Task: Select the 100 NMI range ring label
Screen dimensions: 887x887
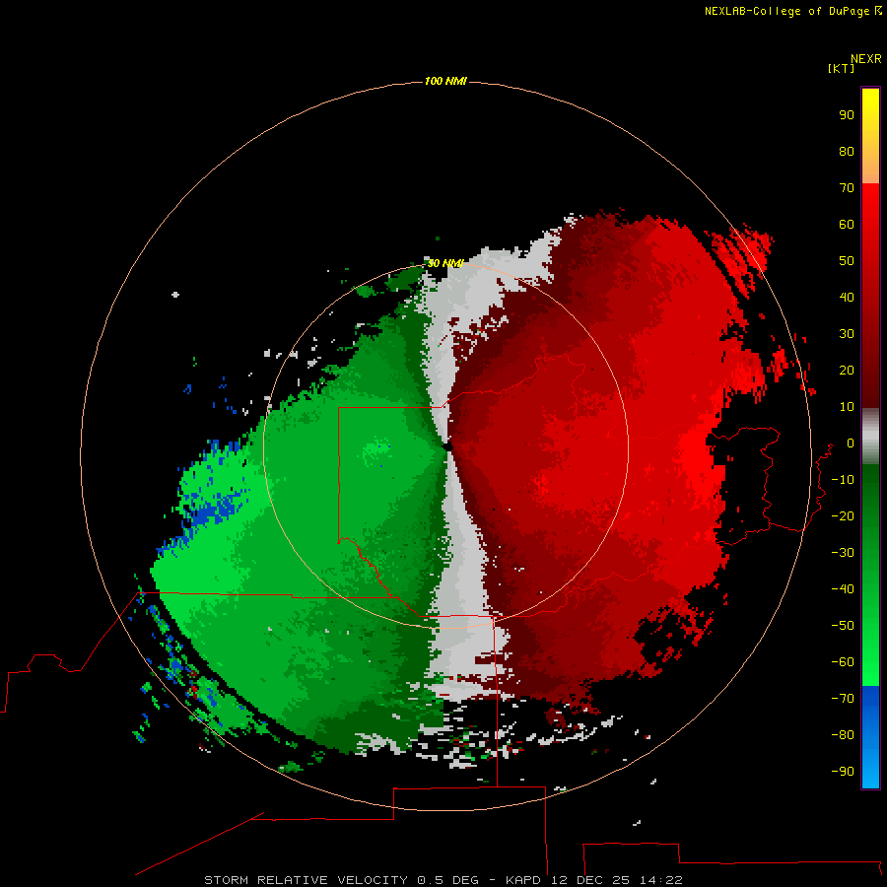Action: pos(445,82)
